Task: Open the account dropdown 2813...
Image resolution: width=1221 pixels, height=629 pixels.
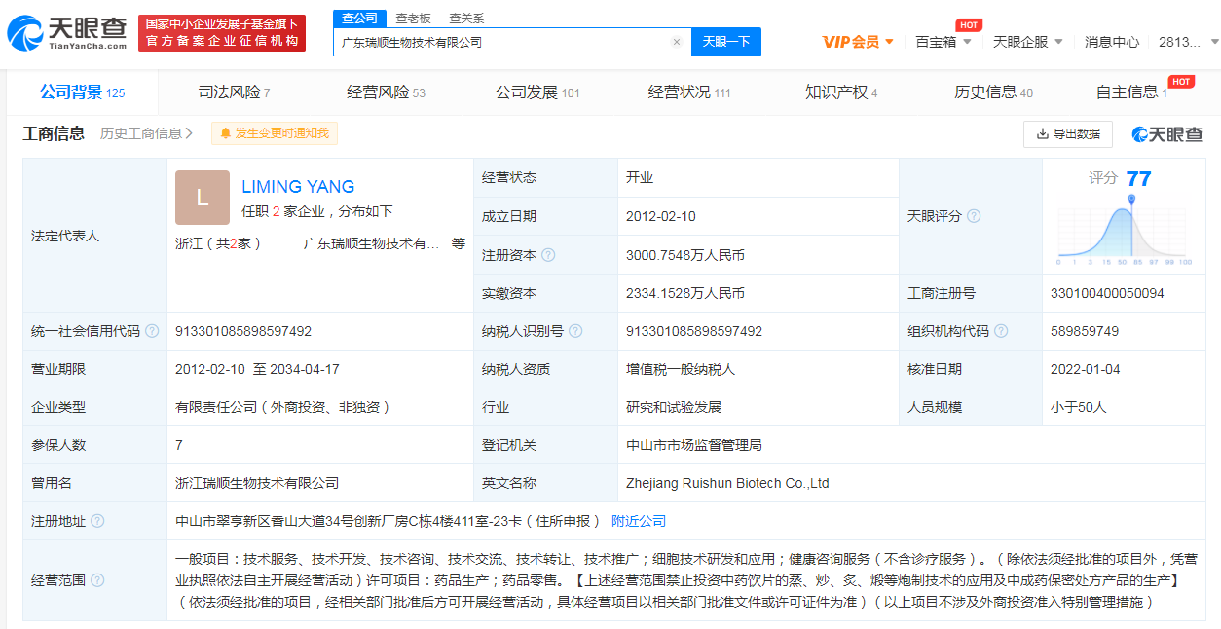Action: click(x=1189, y=42)
